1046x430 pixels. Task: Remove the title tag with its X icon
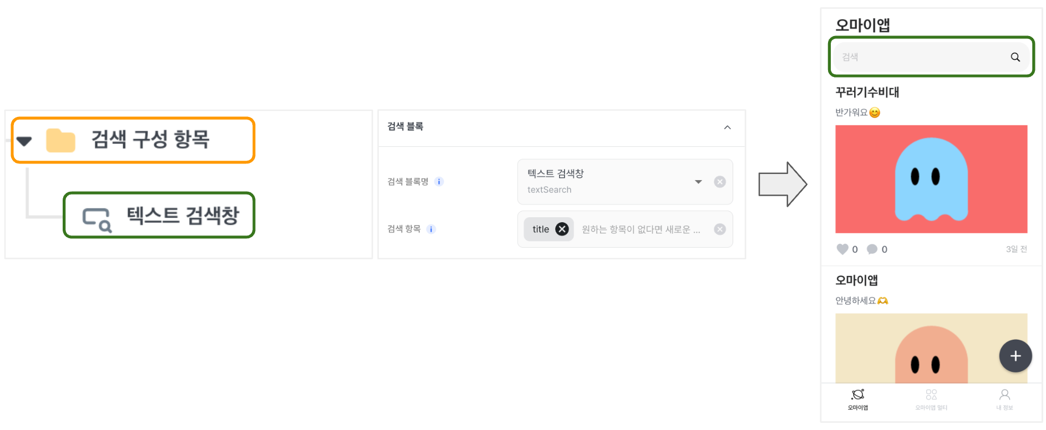tap(562, 229)
